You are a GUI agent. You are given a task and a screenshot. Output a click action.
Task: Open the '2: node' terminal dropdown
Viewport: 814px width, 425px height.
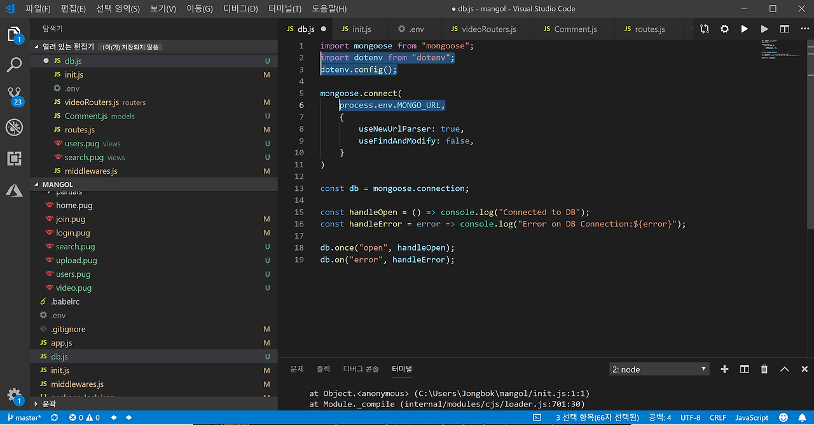tap(659, 369)
